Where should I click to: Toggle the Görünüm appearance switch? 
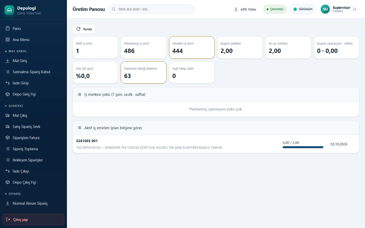[x=303, y=9]
